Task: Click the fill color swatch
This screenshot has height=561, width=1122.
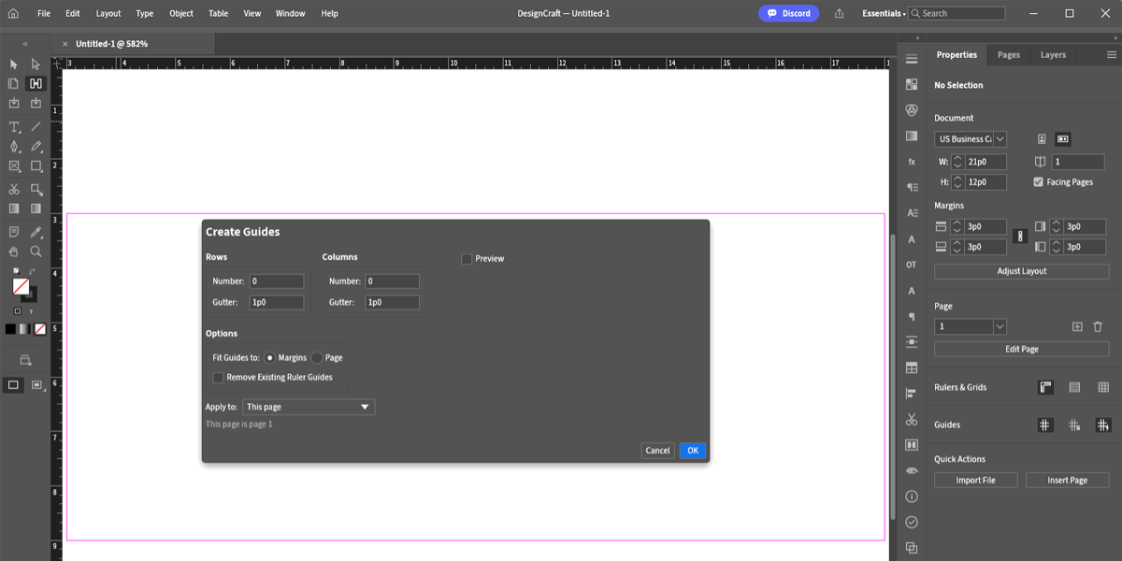Action: coord(21,286)
